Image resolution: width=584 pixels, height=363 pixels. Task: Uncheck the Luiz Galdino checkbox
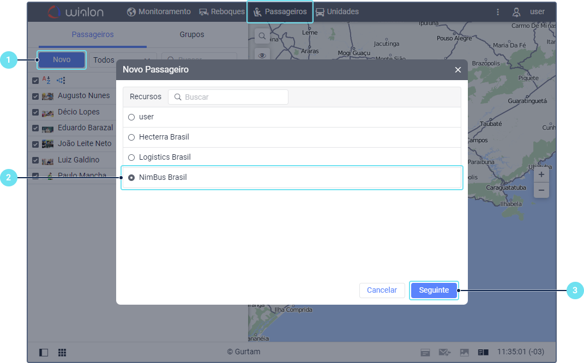pos(35,160)
